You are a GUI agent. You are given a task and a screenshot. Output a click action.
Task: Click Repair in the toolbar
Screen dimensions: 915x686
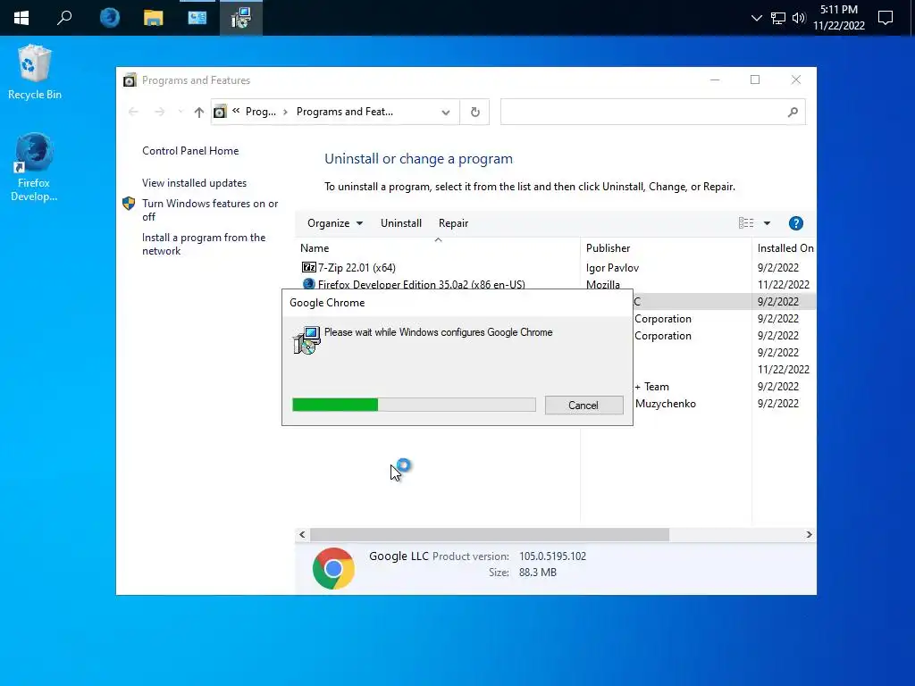[453, 223]
